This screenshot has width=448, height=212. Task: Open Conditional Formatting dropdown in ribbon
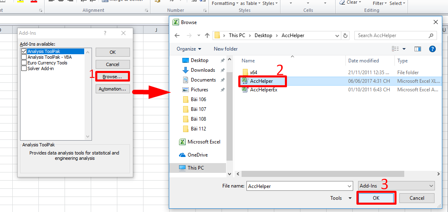(x=225, y=3)
